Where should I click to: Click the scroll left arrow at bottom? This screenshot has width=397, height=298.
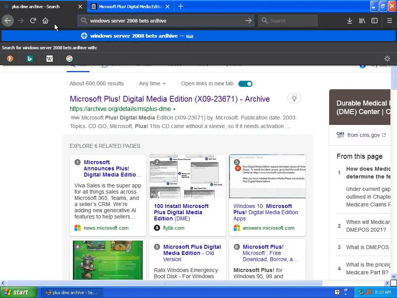(3, 283)
